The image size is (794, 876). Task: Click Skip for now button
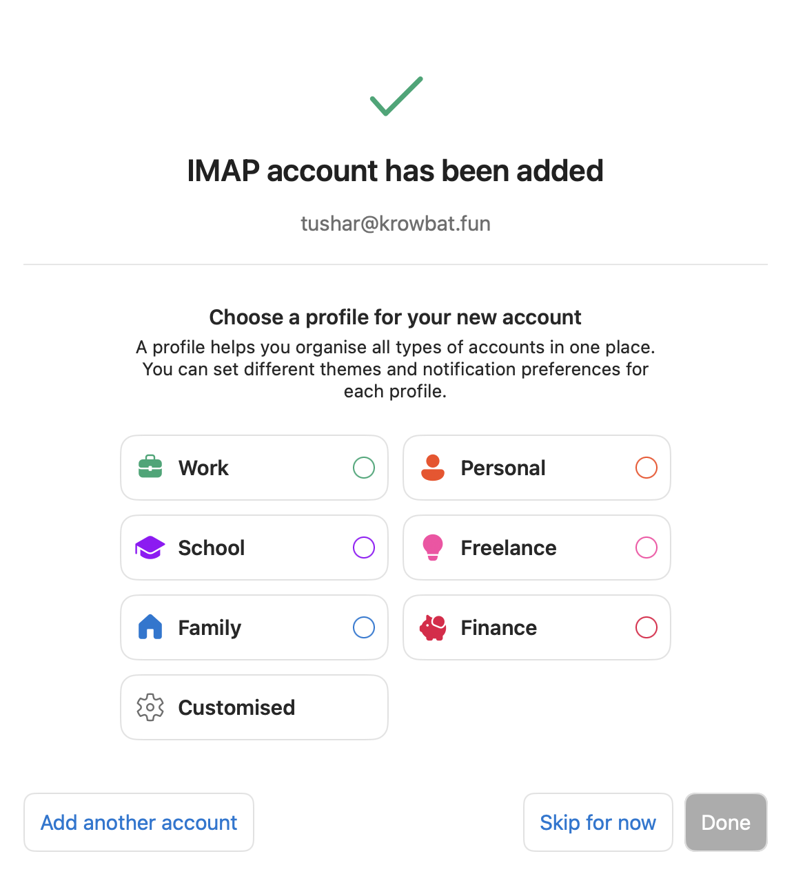[x=598, y=822]
